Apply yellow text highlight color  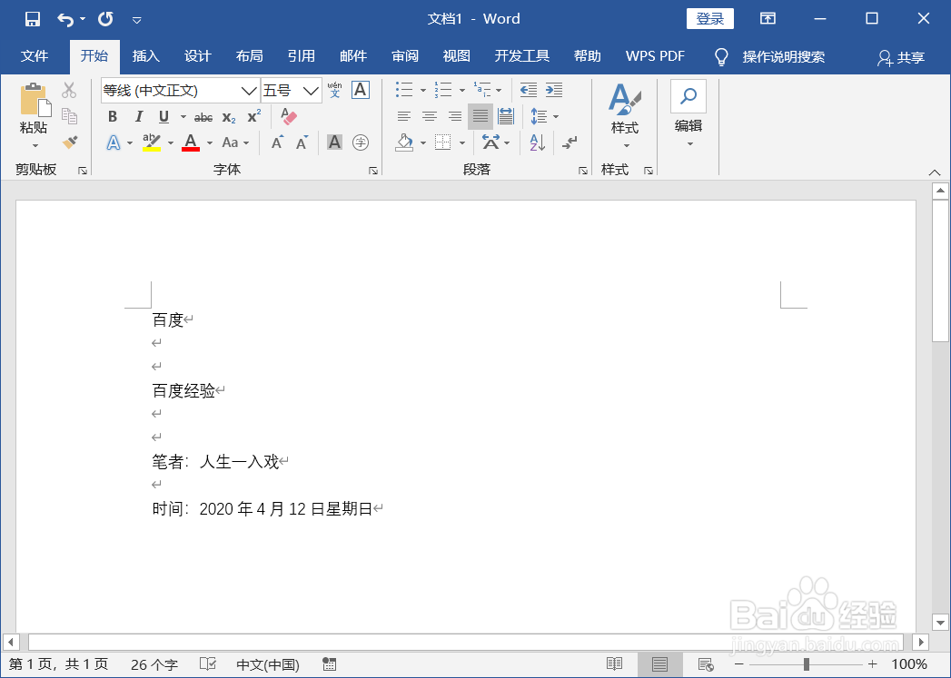tap(152, 143)
